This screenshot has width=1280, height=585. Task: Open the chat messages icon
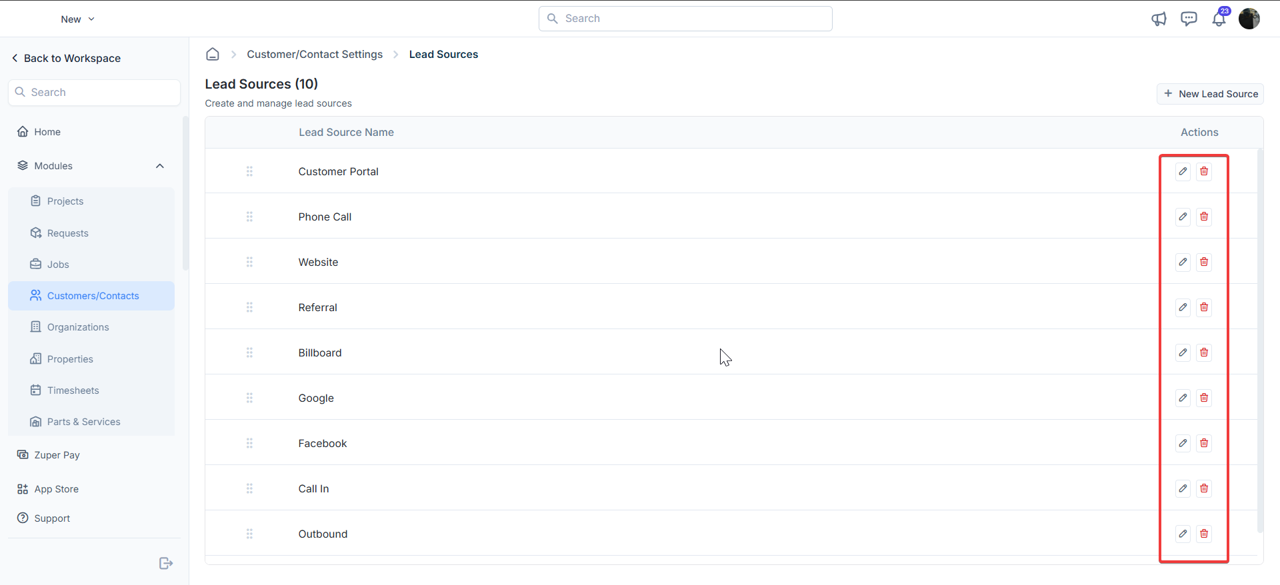tap(1189, 19)
